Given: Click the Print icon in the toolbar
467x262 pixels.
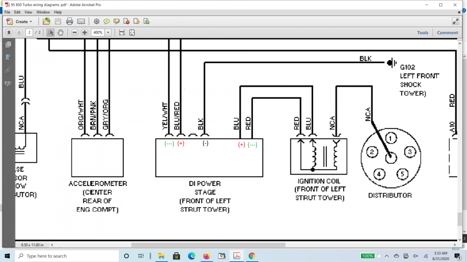Looking at the screenshot, I should (x=70, y=21).
